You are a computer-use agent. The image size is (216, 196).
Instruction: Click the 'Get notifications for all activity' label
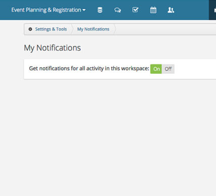[x=89, y=69]
